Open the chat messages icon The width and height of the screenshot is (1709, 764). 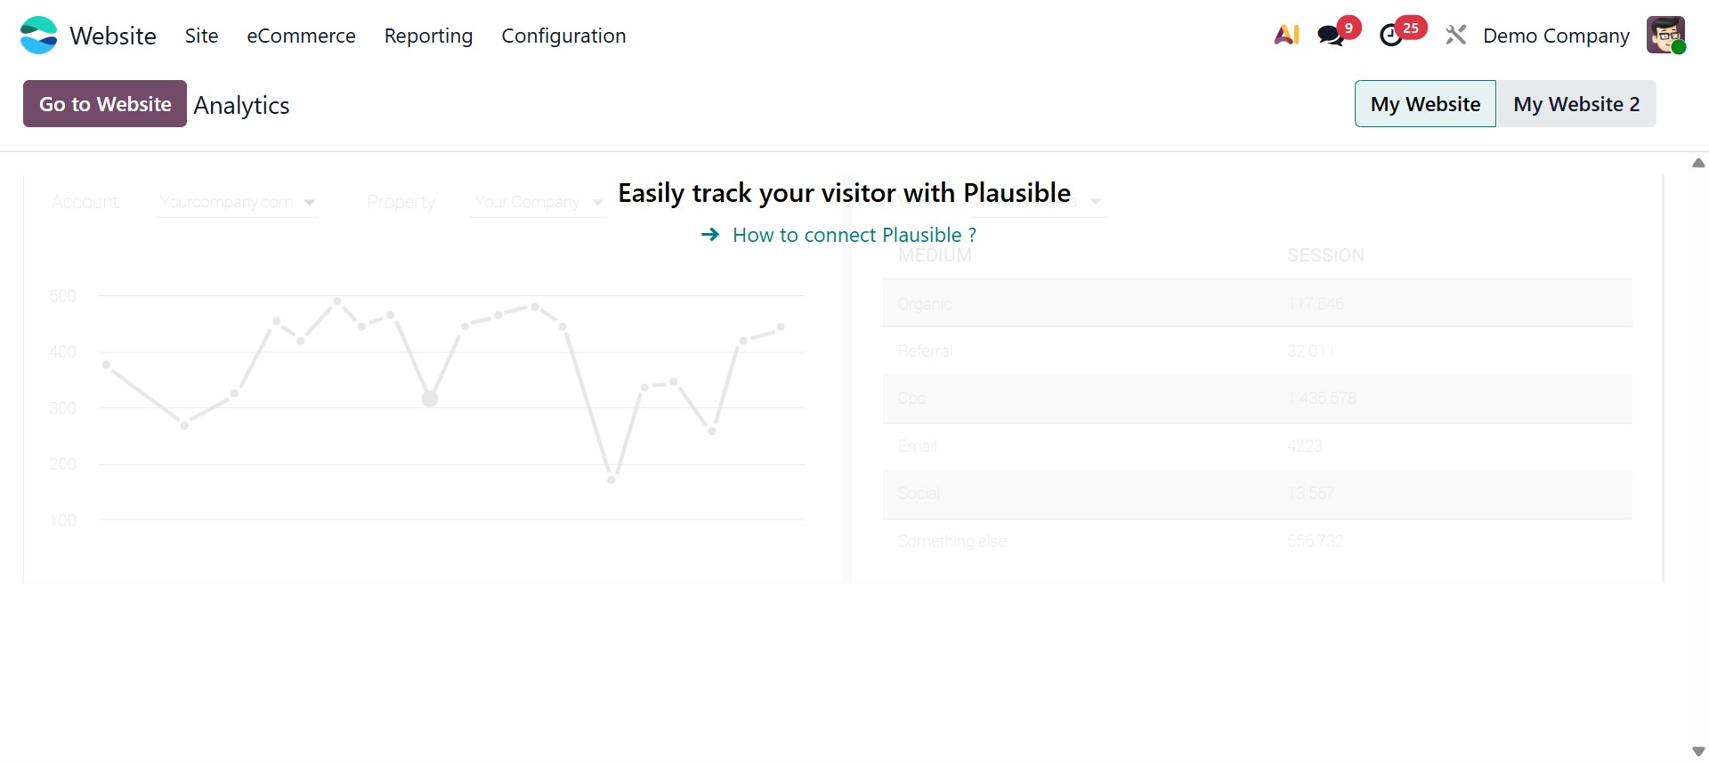point(1331,36)
